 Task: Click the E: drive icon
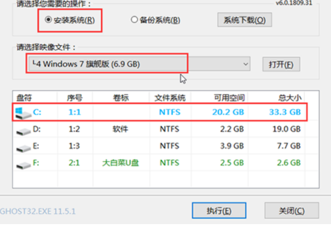(23, 148)
